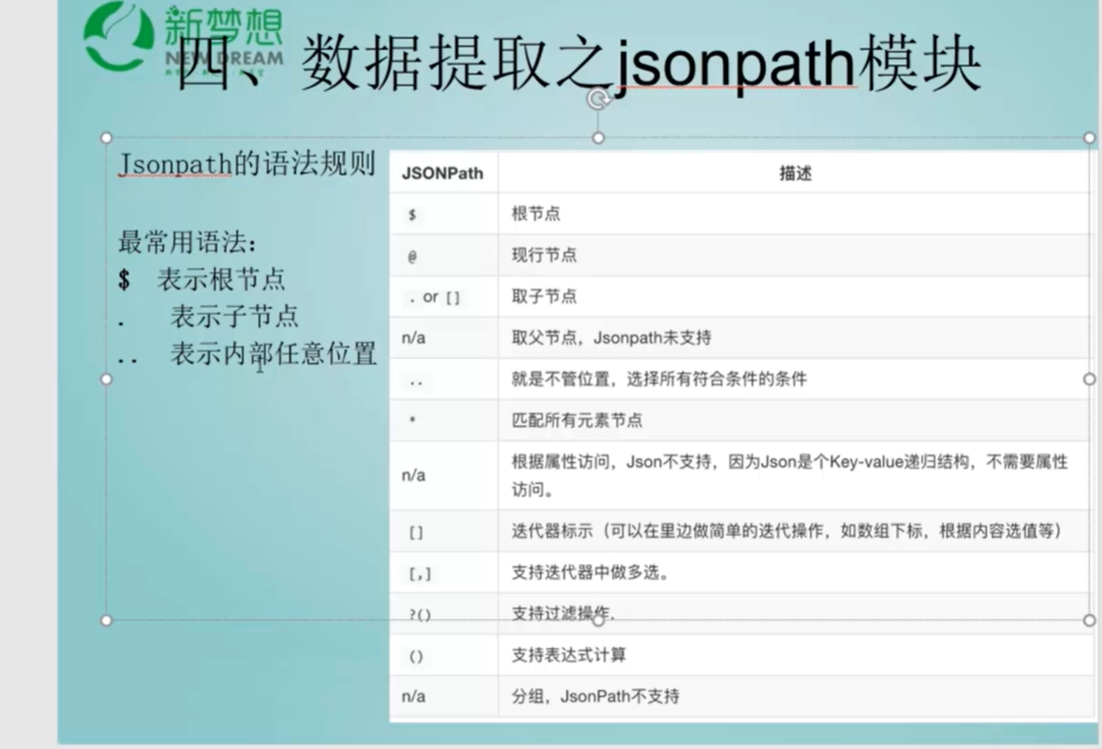Click the '?()' symbol cell
Viewport: 1102px width, 749px height.
[x=444, y=614]
